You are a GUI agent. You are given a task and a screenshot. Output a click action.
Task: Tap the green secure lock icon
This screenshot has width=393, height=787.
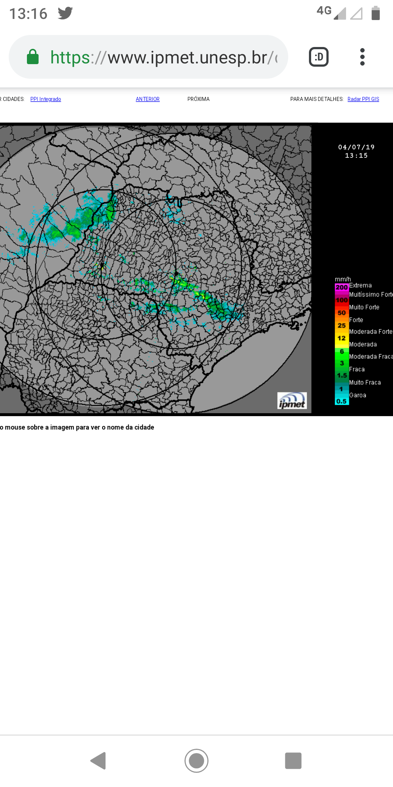[33, 57]
